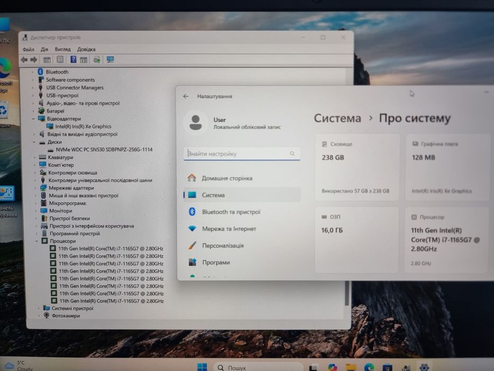The image size is (494, 371).
Task: Open File Explorer from the taskbar
Action: (x=351, y=367)
